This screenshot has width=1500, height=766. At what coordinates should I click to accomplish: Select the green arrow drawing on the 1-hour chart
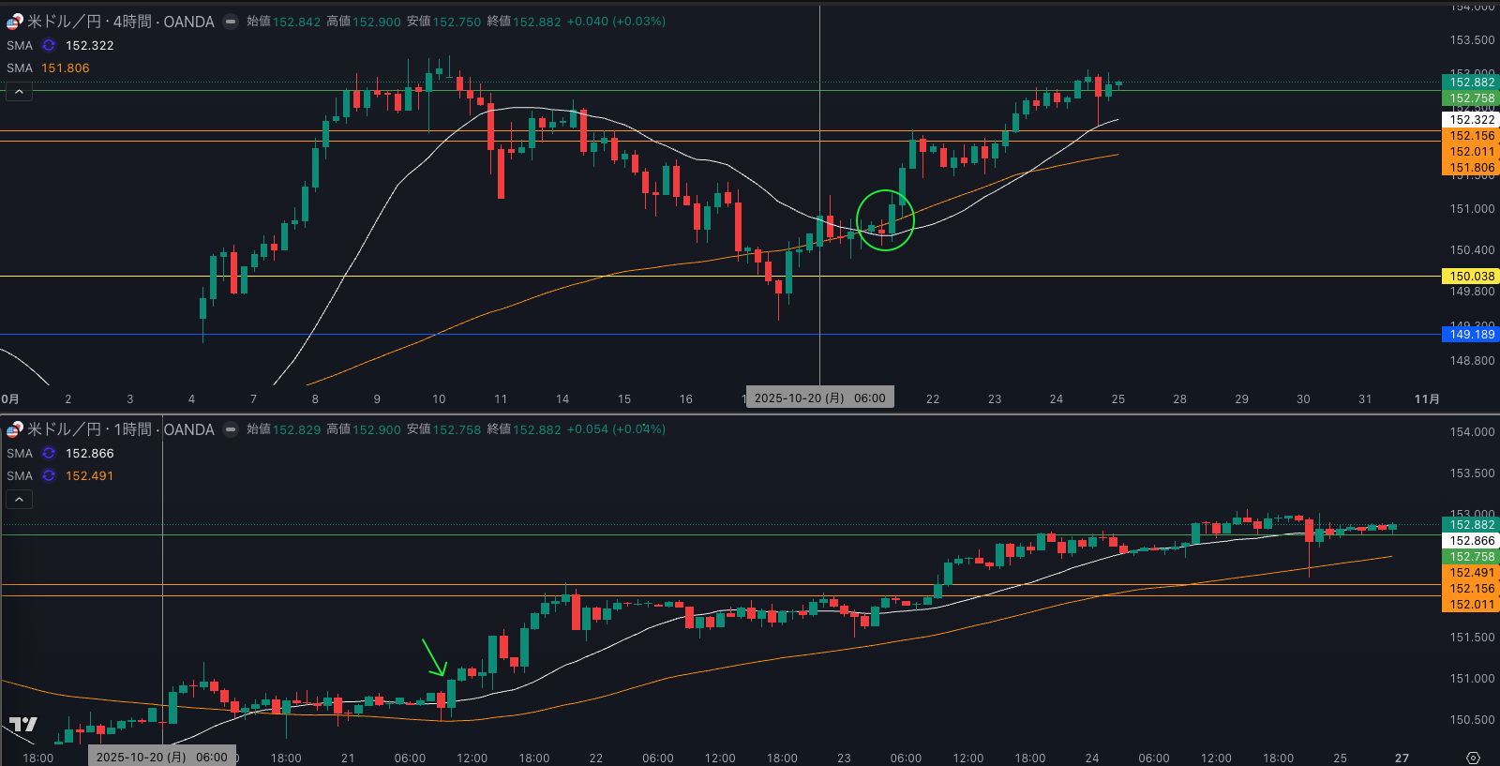click(433, 657)
